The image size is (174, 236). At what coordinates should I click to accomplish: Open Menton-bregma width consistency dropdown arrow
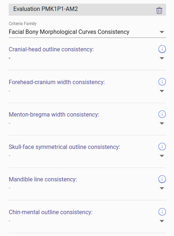click(x=162, y=123)
